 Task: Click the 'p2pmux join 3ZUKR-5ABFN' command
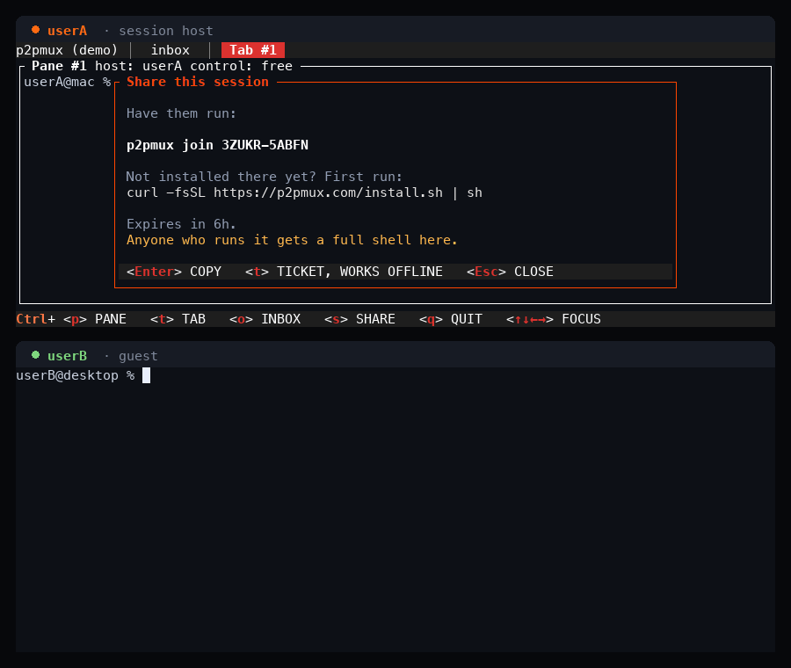217,145
